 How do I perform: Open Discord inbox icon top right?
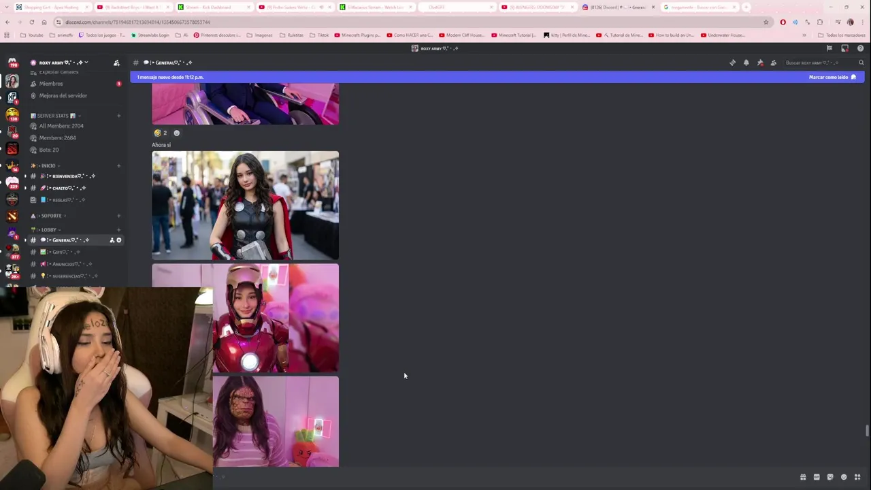tap(844, 48)
